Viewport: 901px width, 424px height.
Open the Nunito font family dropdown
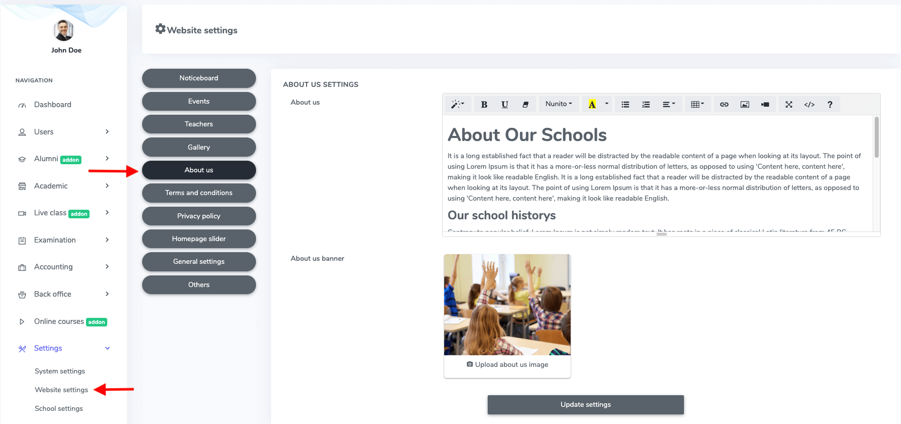pos(559,104)
